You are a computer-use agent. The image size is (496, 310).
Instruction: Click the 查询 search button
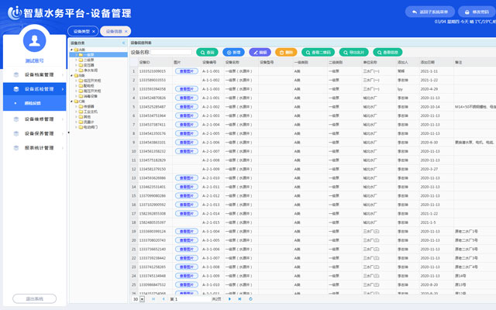click(207, 52)
